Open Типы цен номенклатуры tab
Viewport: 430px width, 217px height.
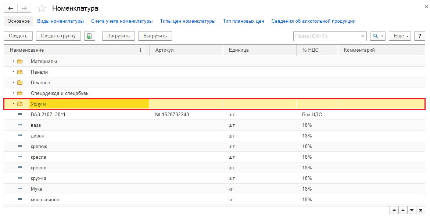coord(187,21)
